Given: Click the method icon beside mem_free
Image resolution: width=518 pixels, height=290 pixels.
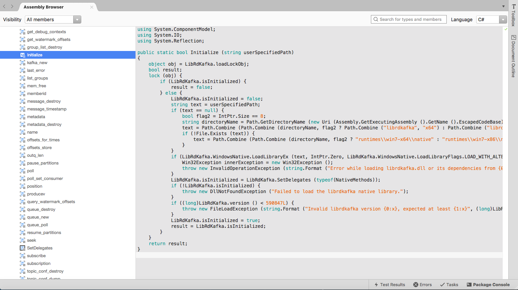Looking at the screenshot, I should [x=22, y=86].
